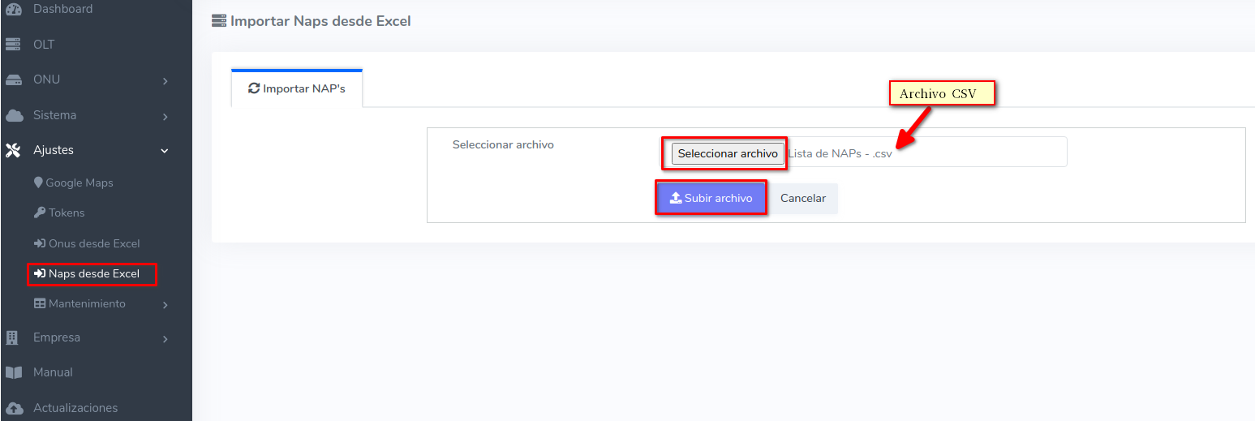Click the Dashboard gauge icon
The height and width of the screenshot is (421, 1255).
[x=13, y=9]
